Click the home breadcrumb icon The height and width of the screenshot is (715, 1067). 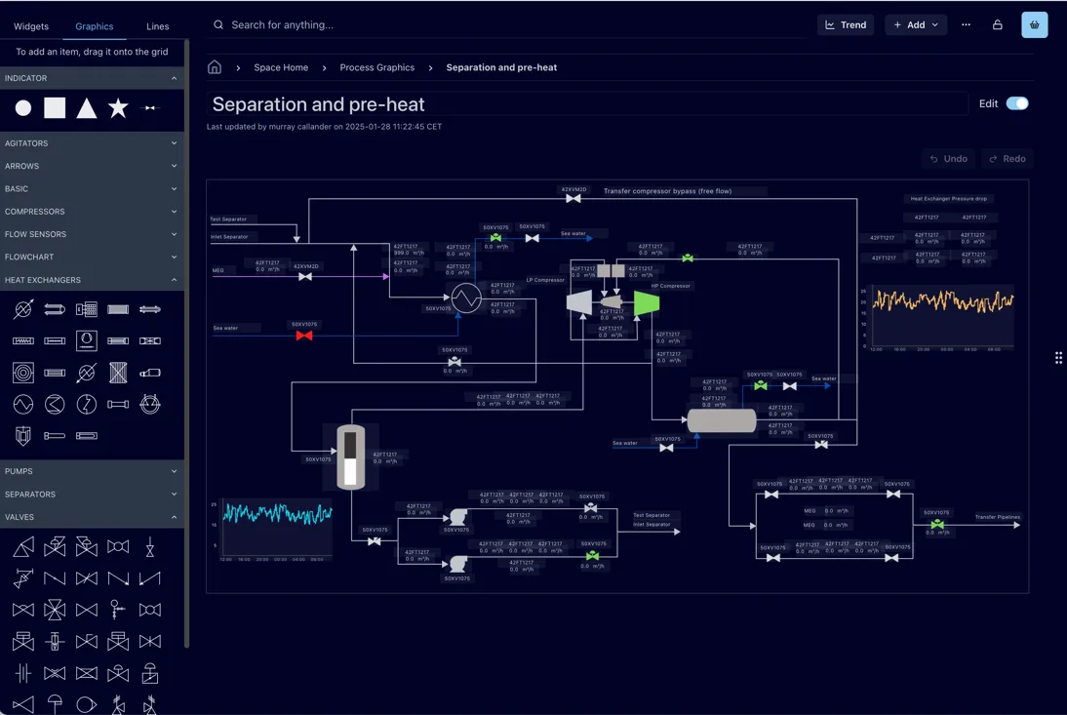215,67
